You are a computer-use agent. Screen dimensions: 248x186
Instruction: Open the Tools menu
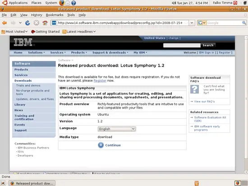pos(71,15)
